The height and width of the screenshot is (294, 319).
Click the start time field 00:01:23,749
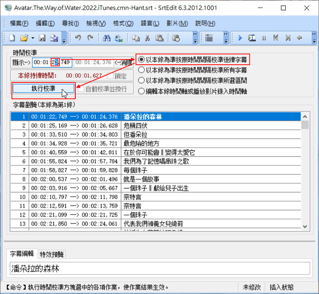click(52, 62)
